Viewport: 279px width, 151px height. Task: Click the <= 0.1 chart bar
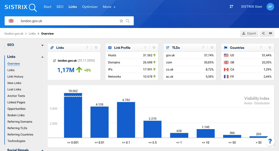click(126, 120)
